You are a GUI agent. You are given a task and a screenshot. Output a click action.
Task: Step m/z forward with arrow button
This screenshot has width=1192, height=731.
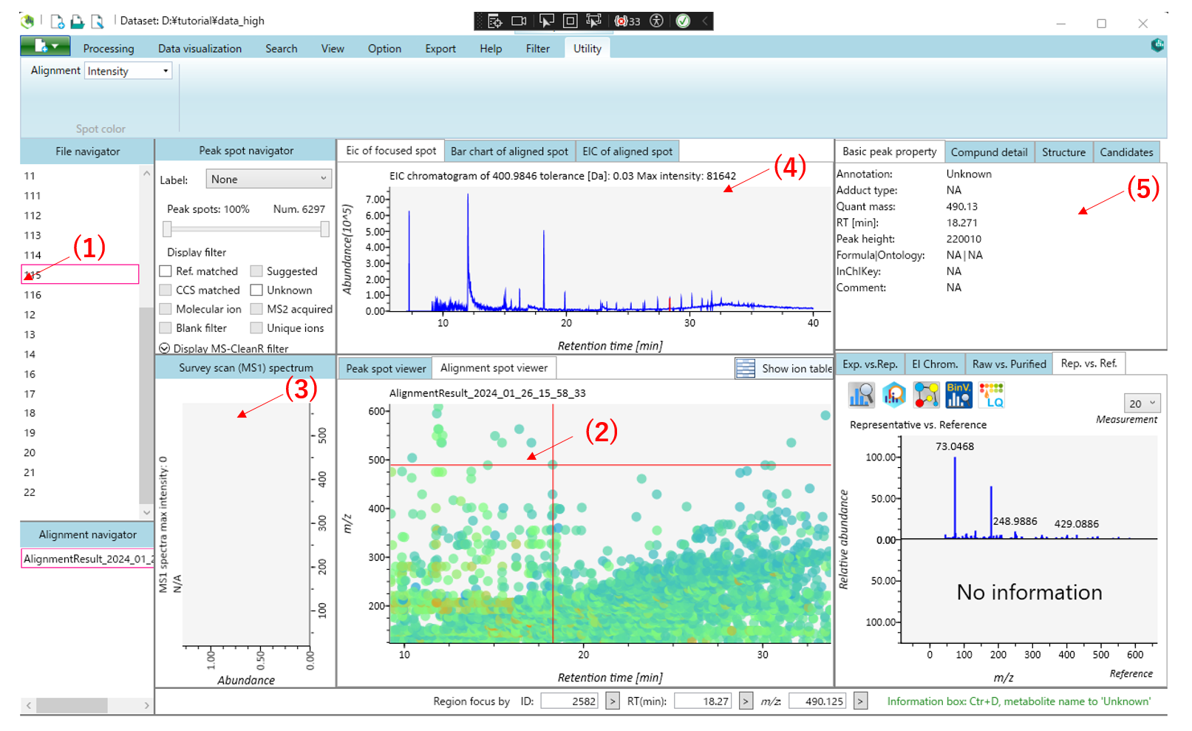tap(860, 701)
